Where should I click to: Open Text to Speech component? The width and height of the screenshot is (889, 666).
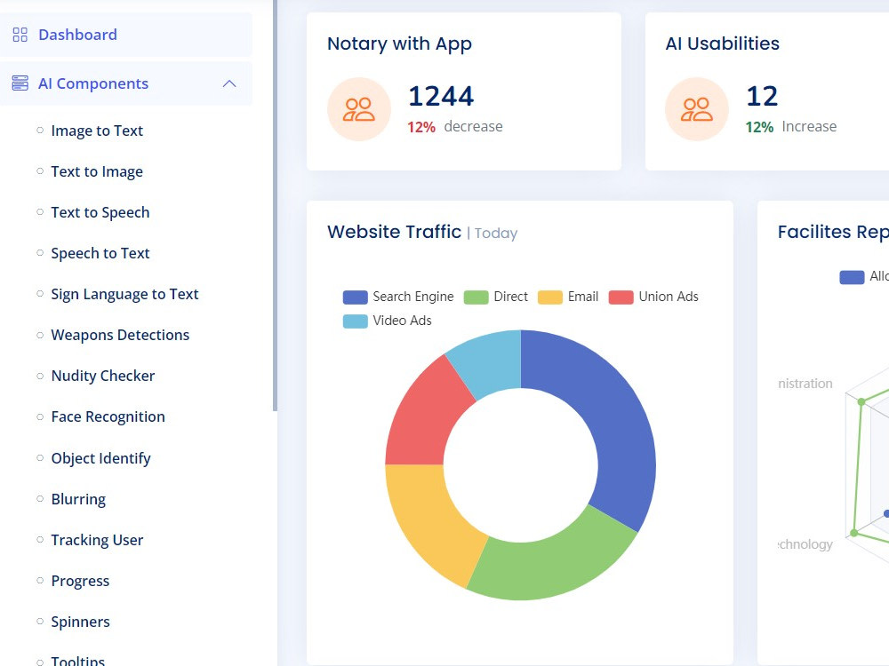click(x=100, y=212)
